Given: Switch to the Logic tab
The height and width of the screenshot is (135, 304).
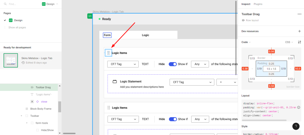Looking at the screenshot, I should tap(145, 35).
